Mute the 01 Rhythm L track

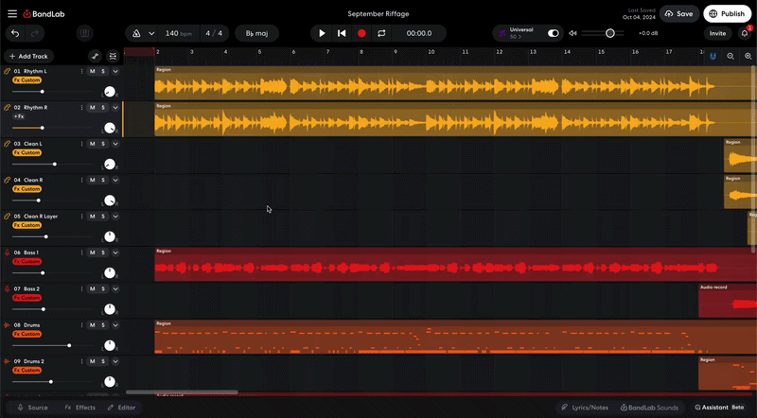[x=92, y=71]
